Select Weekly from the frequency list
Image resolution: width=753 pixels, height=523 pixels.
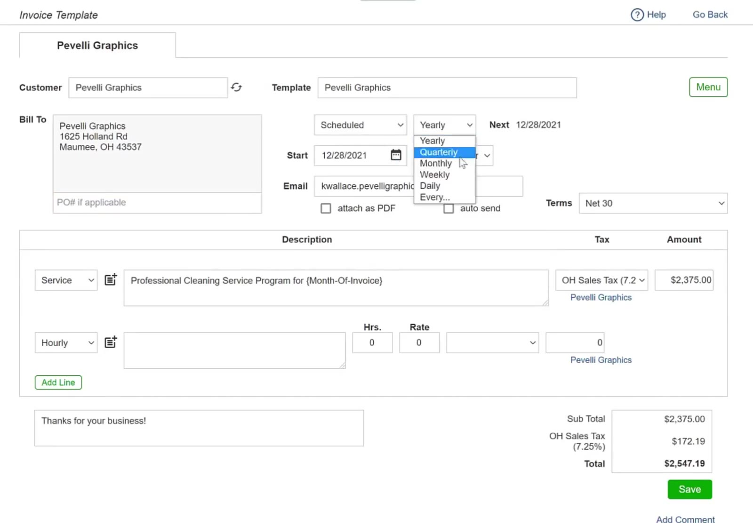tap(445, 174)
